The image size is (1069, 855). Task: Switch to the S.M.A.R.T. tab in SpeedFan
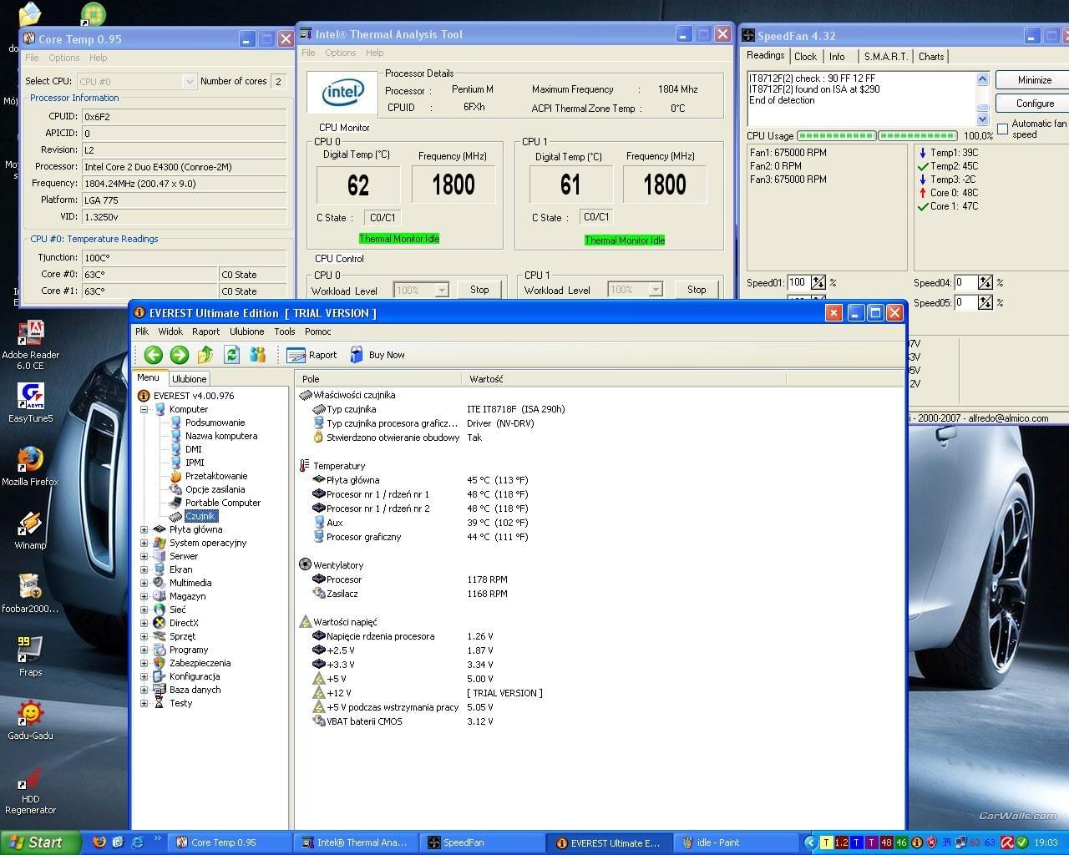click(885, 57)
